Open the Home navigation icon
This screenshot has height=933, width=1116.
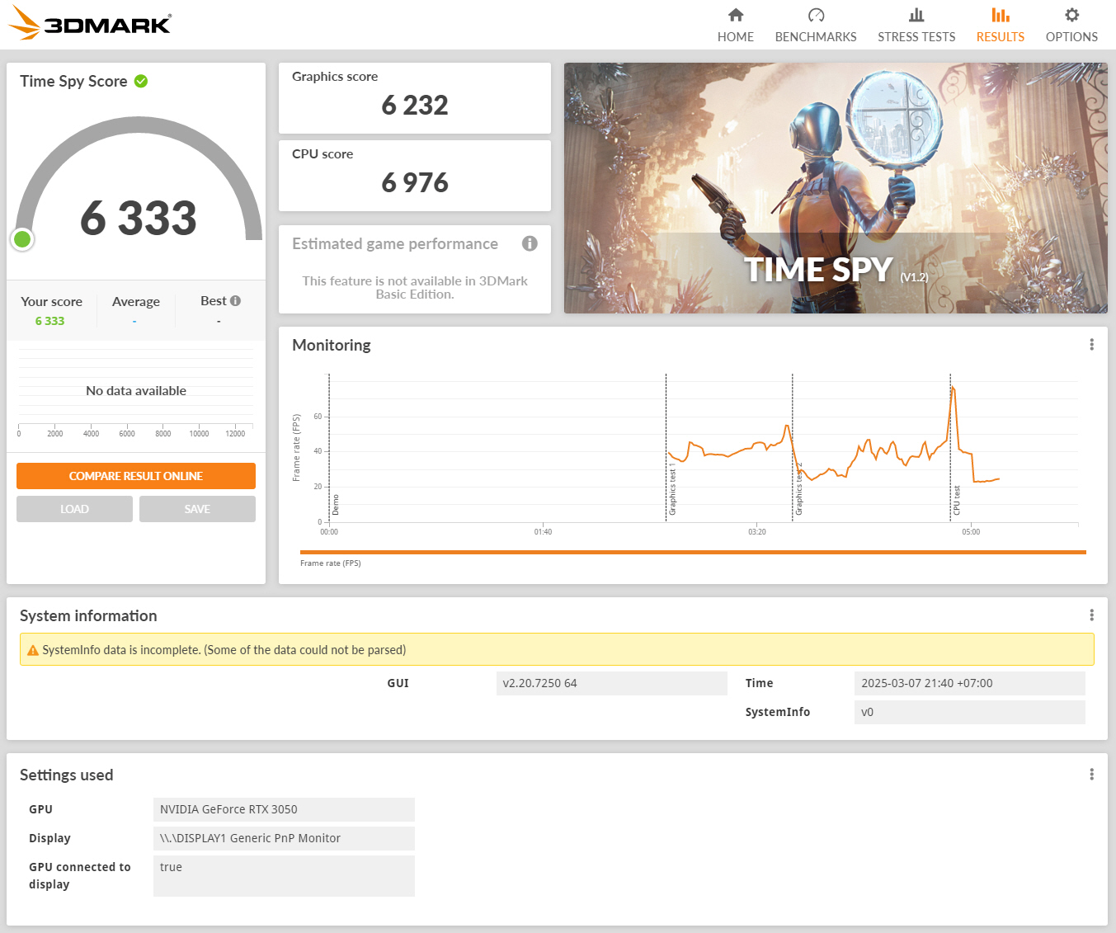[x=735, y=16]
